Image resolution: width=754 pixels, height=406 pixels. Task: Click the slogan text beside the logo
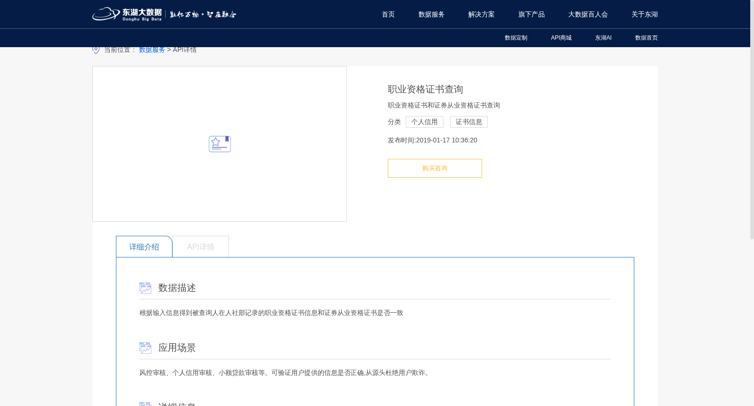(x=203, y=15)
